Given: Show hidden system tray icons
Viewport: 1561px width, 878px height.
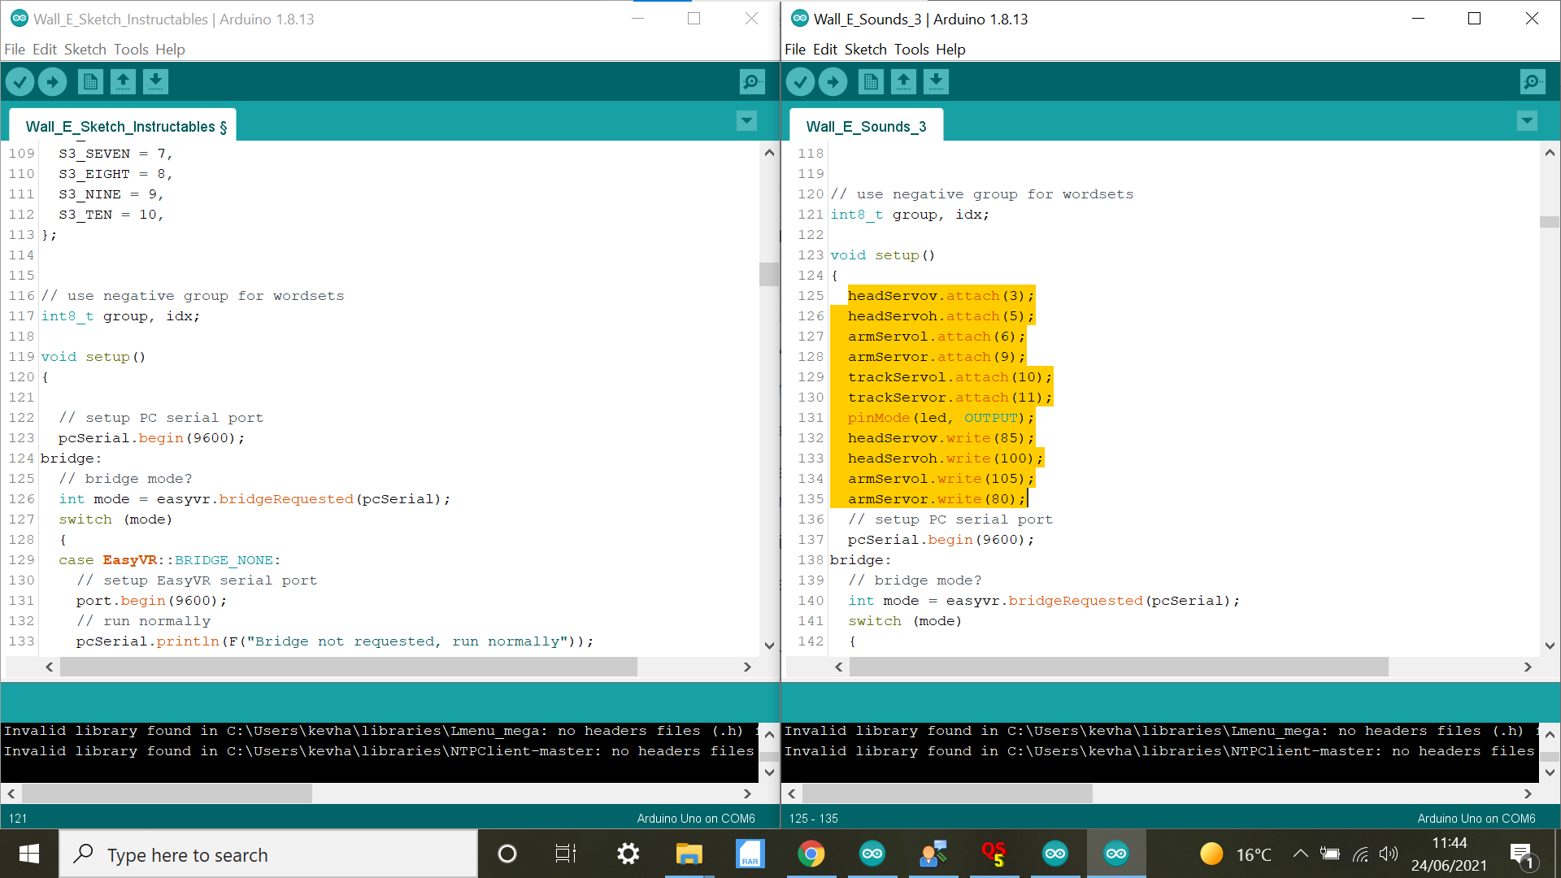Looking at the screenshot, I should [x=1300, y=854].
